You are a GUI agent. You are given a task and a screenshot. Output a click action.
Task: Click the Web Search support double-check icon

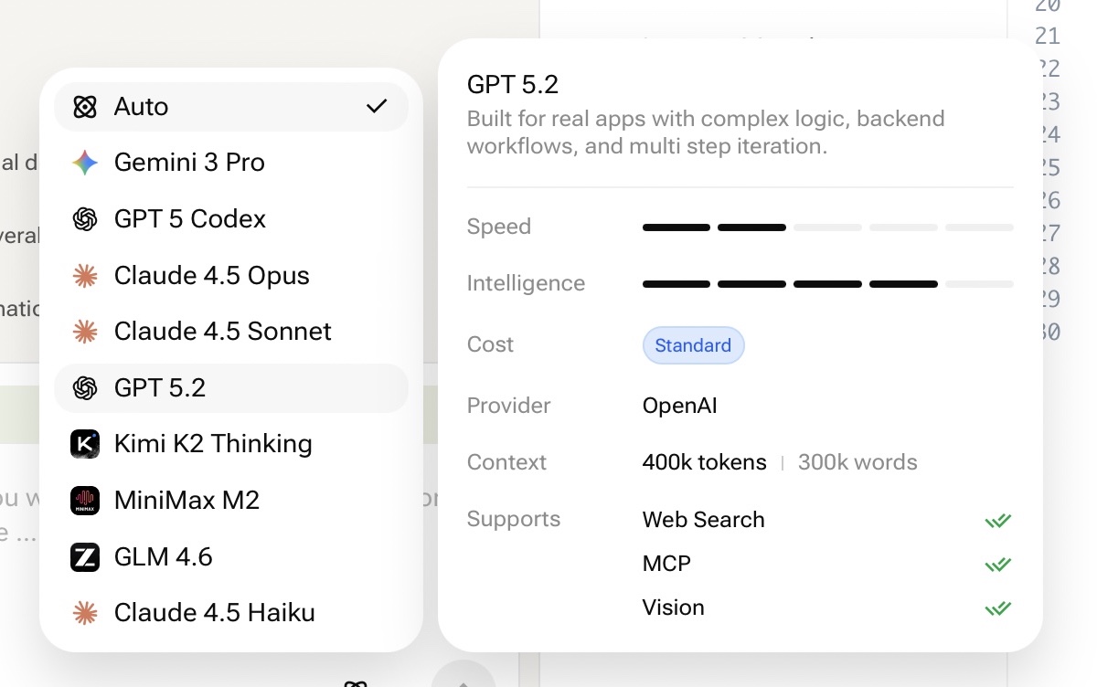pos(997,521)
